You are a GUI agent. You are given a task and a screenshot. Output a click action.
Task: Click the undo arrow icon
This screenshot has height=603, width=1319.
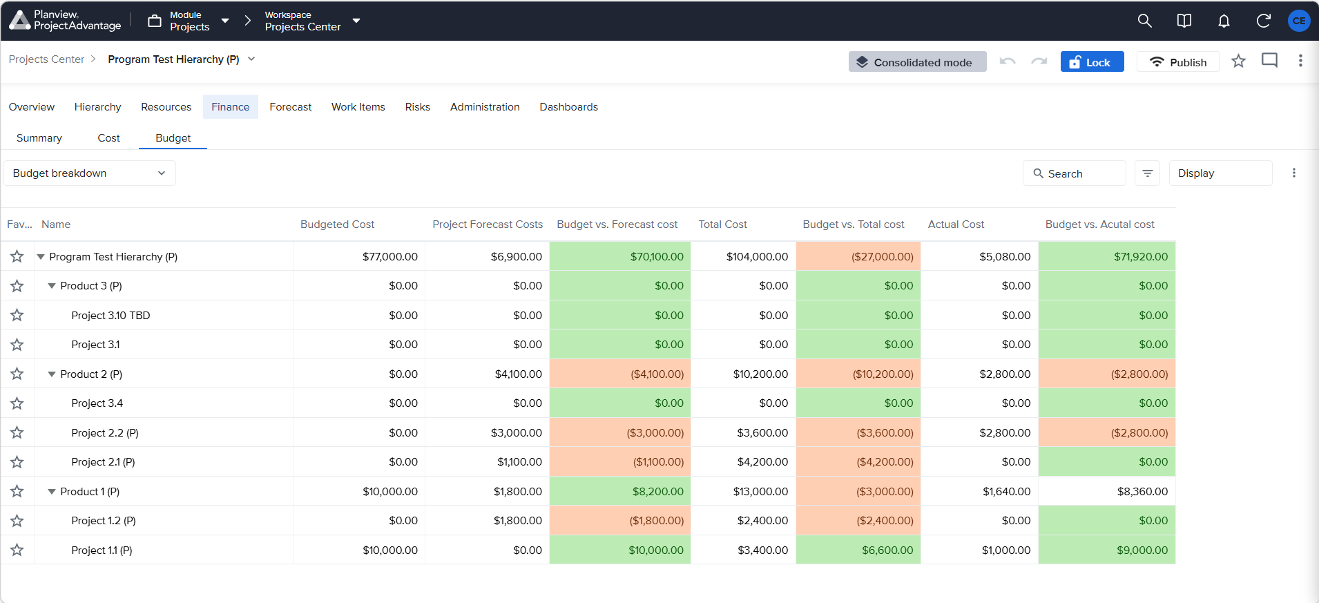coord(1008,61)
